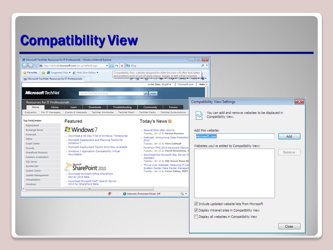This screenshot has height=250, width=333.
Task: Open For IT Managers sub-navigation link
Action: click(51, 112)
